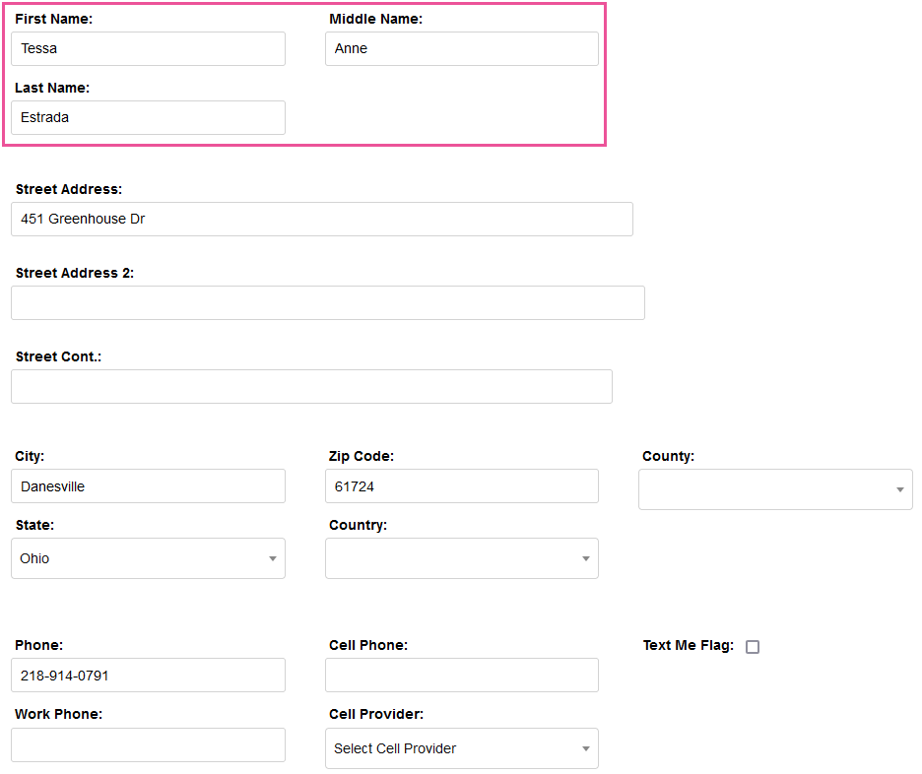Click the First Name field containing Tessa
Screen dimensions: 922x774
click(148, 48)
